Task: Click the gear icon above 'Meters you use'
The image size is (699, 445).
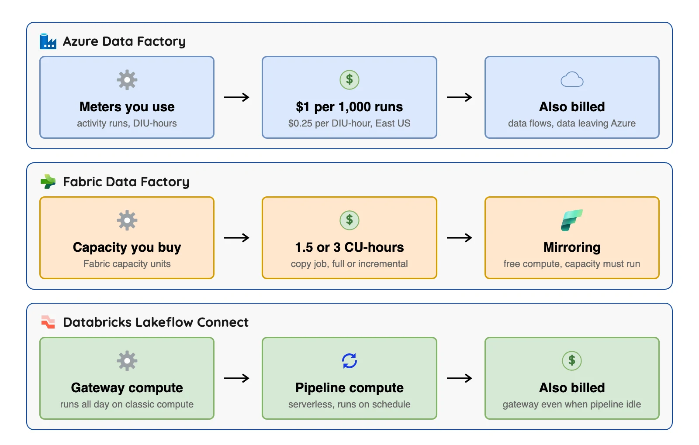Action: 127,80
